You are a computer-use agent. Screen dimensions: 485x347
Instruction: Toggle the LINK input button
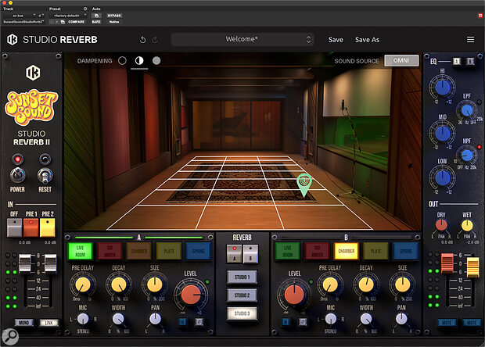[48, 323]
